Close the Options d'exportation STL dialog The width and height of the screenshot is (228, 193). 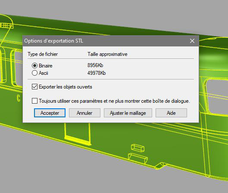(192, 41)
